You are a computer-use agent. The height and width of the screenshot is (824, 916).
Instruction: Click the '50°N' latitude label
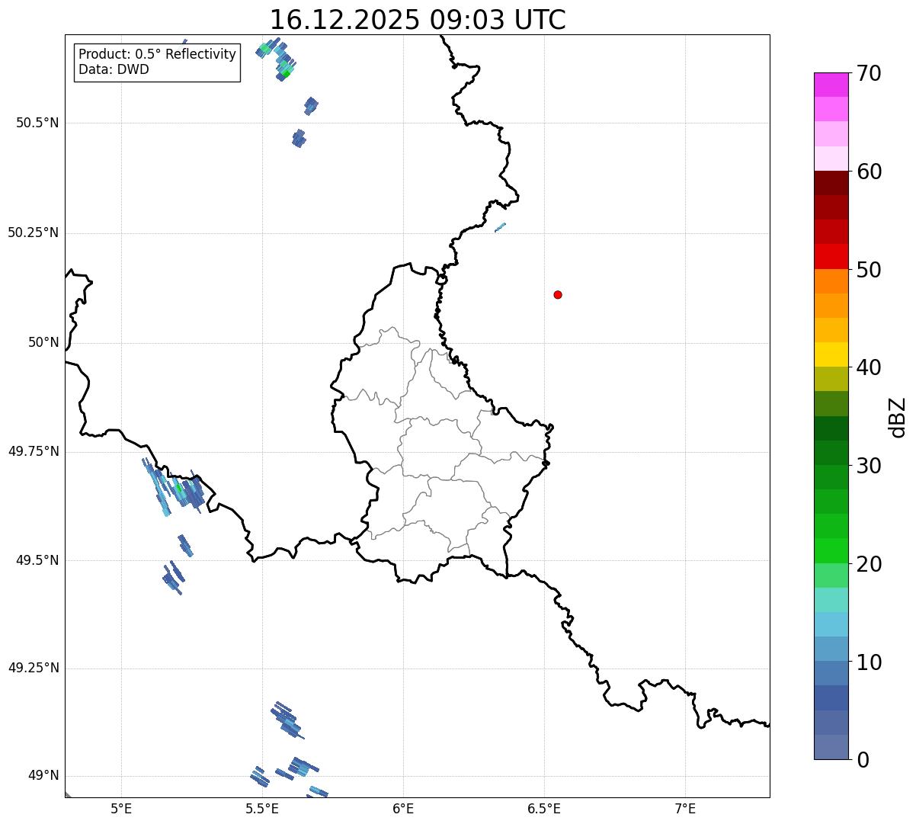coord(43,343)
